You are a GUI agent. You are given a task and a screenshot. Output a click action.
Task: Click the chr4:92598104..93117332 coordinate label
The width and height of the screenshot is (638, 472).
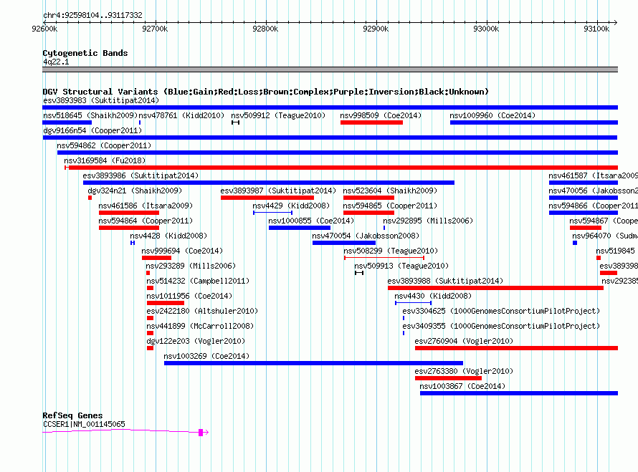[92, 15]
